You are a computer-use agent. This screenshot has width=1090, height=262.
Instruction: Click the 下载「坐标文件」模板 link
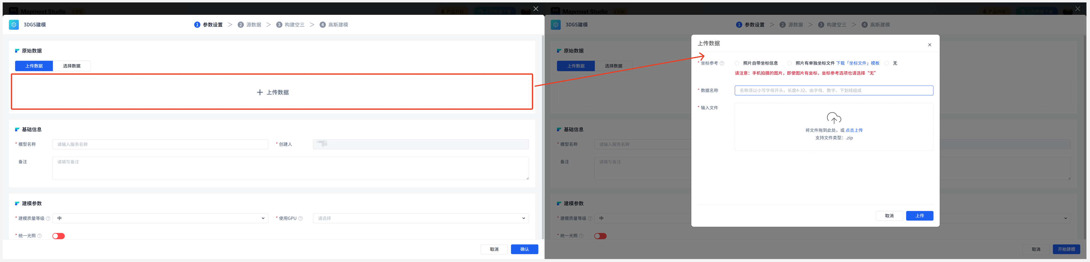click(857, 64)
